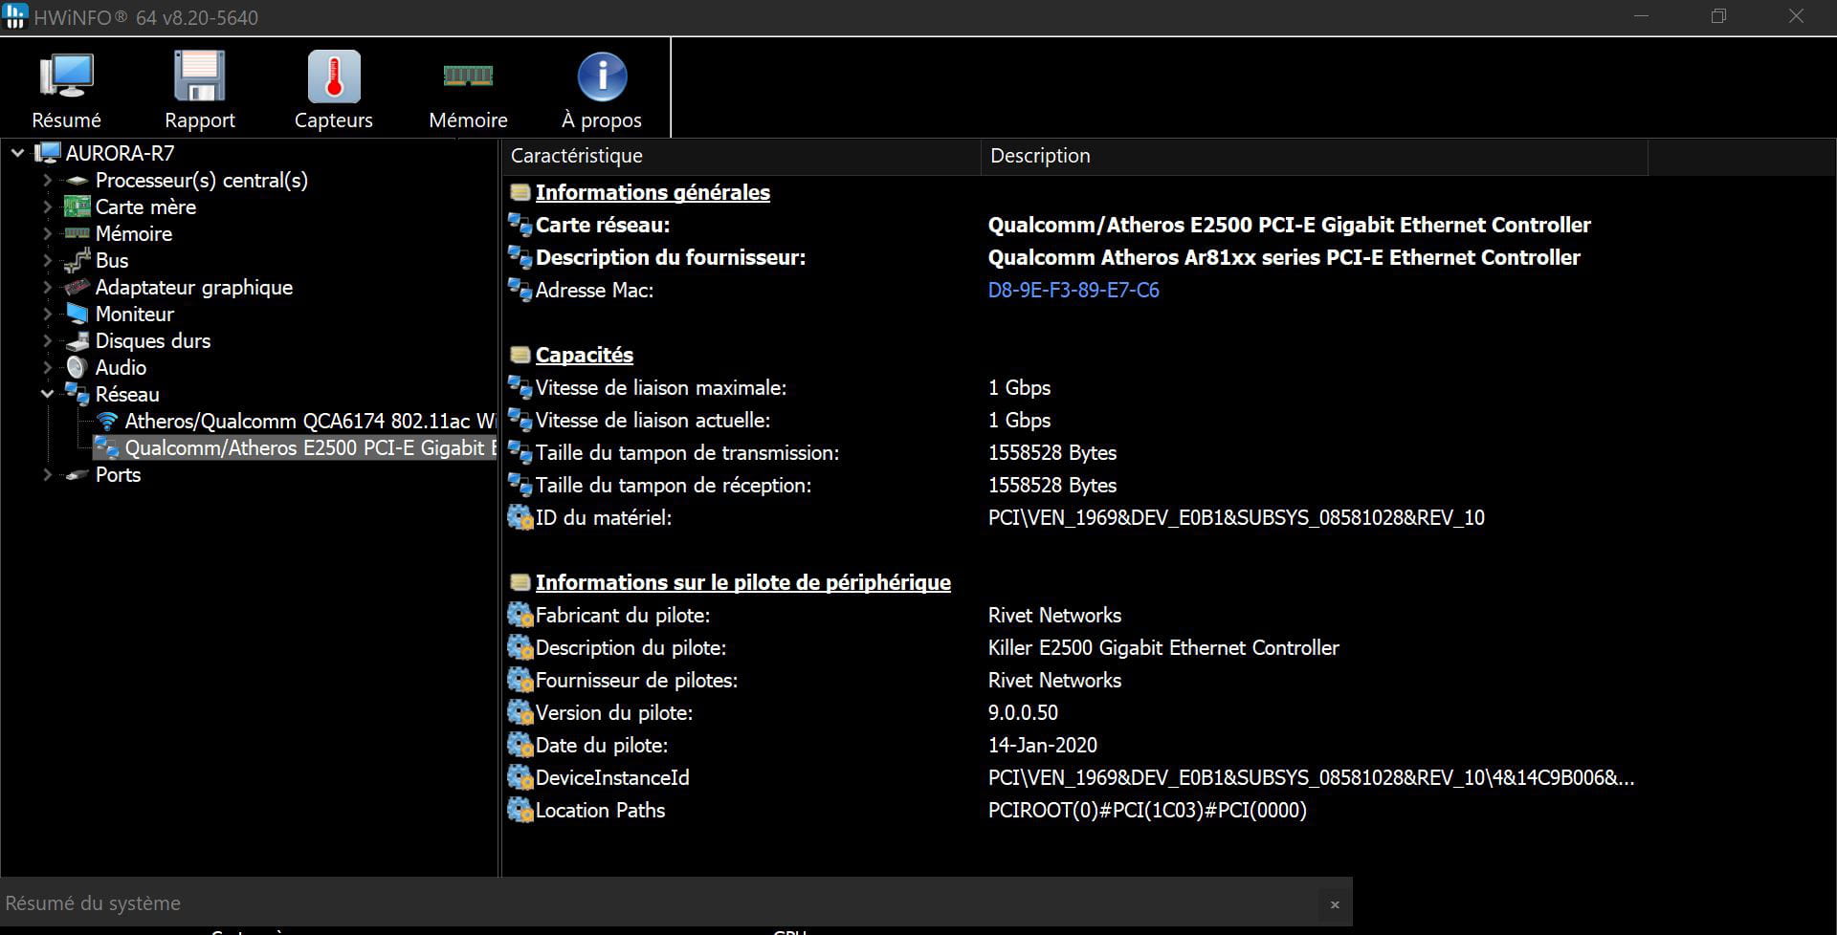Click the Carte mère board icon
This screenshot has height=935, width=1837.
[x=77, y=207]
